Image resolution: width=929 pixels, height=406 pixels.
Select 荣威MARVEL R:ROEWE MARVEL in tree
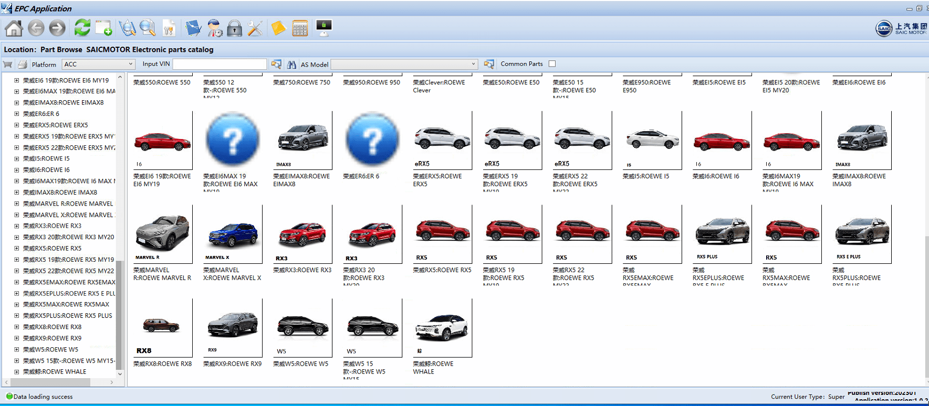pyautogui.click(x=68, y=204)
